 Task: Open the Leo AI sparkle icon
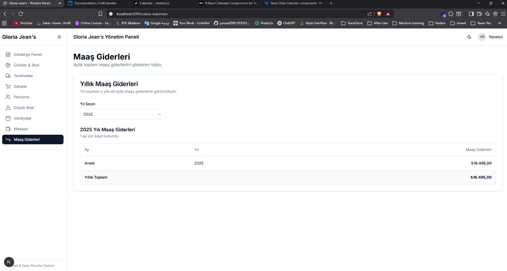click(x=487, y=14)
